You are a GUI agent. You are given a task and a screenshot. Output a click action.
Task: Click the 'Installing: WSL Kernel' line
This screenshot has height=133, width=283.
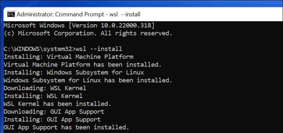click(x=43, y=96)
